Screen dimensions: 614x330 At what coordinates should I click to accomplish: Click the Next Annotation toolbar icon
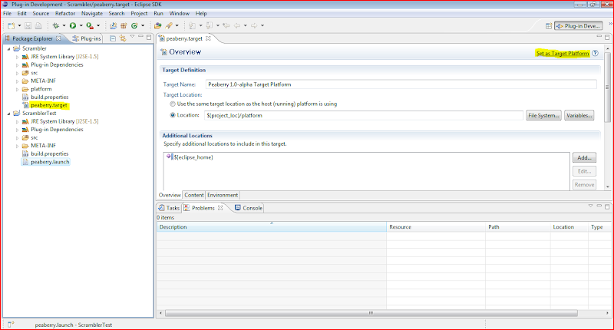pos(193,26)
